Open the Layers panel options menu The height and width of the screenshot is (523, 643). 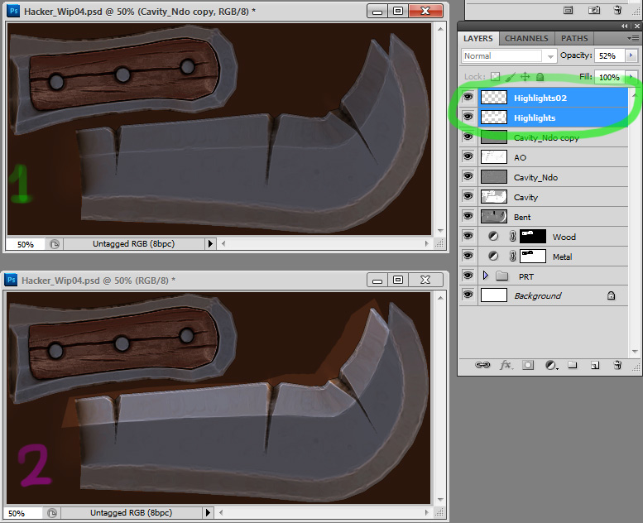(633, 38)
